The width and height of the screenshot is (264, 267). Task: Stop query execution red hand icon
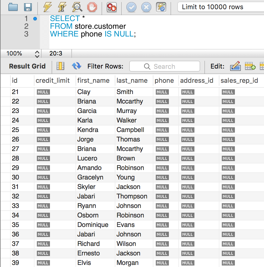pos(92,7)
